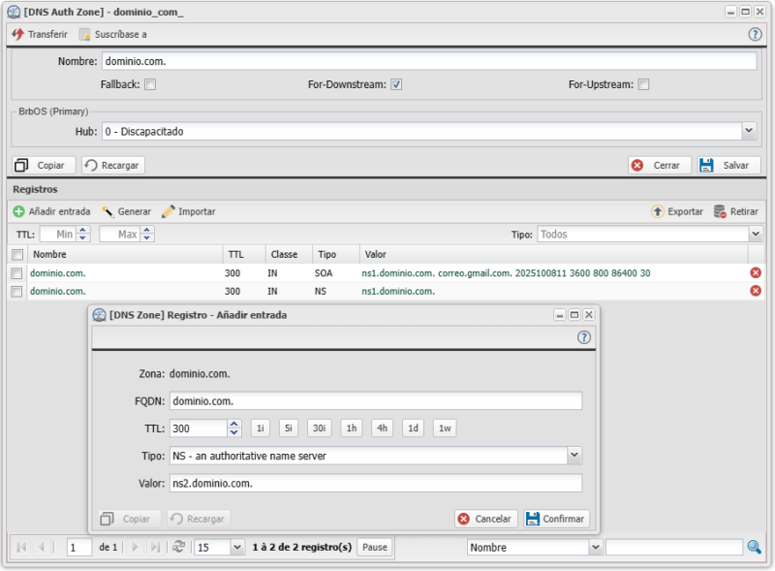This screenshot has width=775, height=571.
Task: Refresh the records list in pager
Action: click(x=178, y=547)
